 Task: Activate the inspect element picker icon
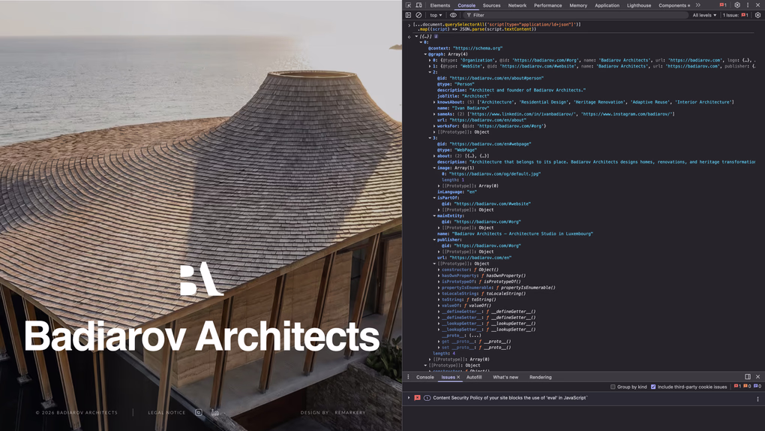click(408, 5)
